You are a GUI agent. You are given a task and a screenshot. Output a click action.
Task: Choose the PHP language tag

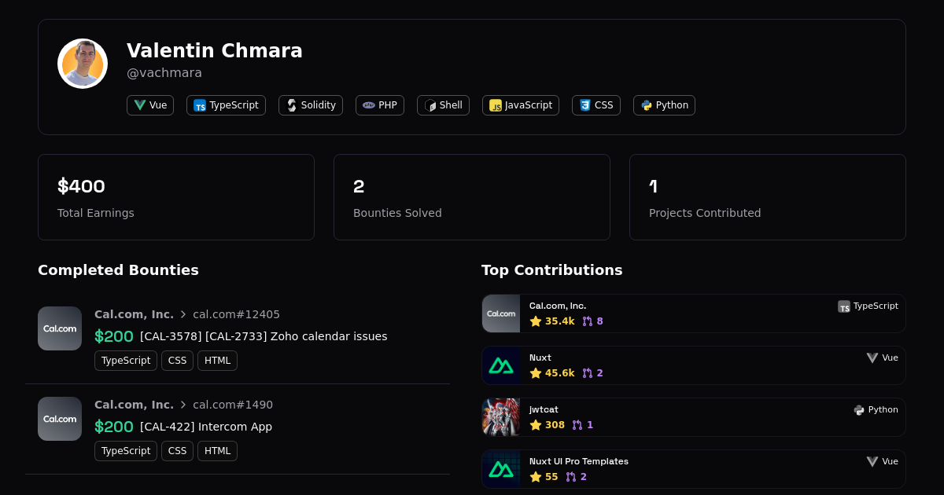380,105
